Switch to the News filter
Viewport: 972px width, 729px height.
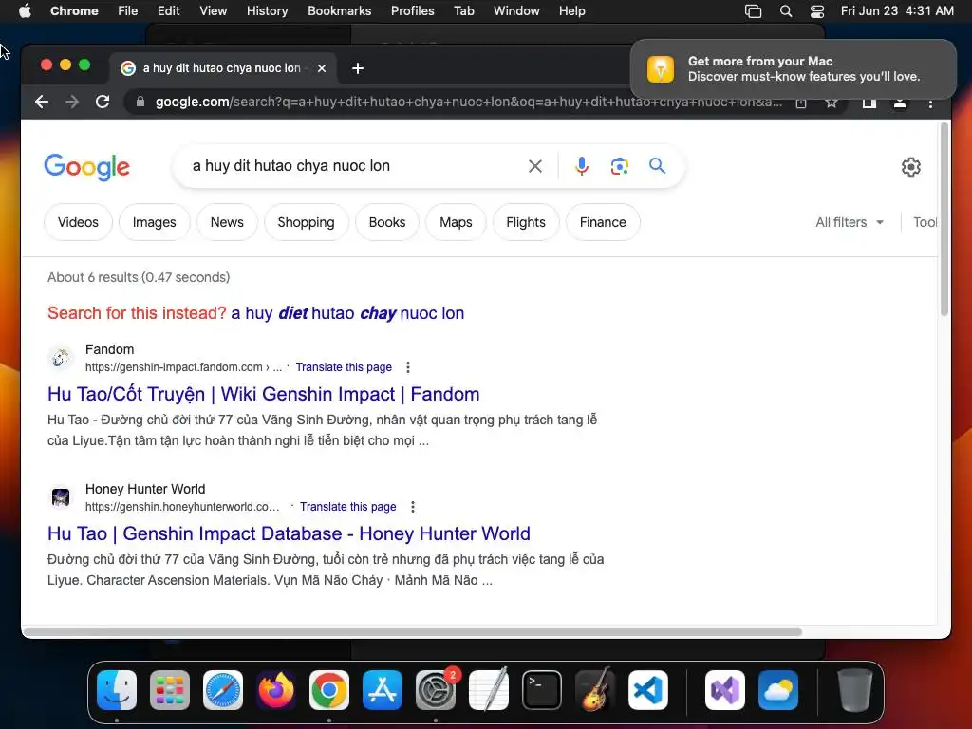(x=227, y=222)
